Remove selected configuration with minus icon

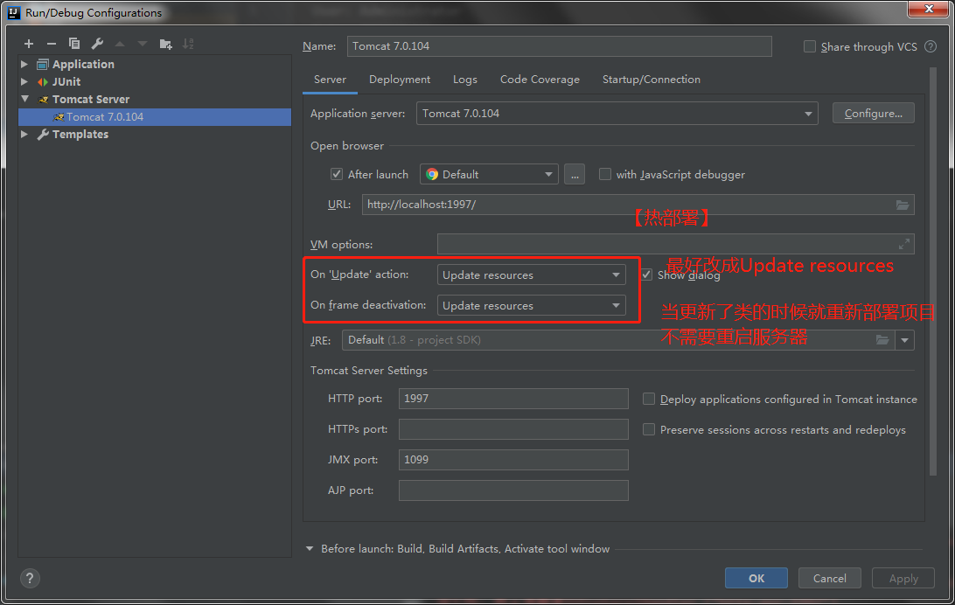[51, 44]
